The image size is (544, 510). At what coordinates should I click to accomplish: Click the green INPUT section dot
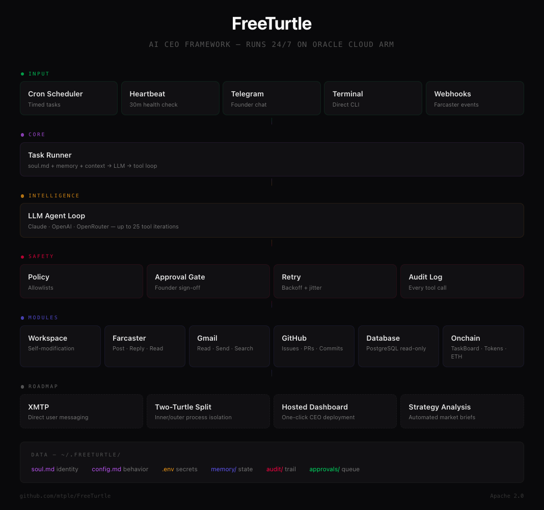point(22,74)
